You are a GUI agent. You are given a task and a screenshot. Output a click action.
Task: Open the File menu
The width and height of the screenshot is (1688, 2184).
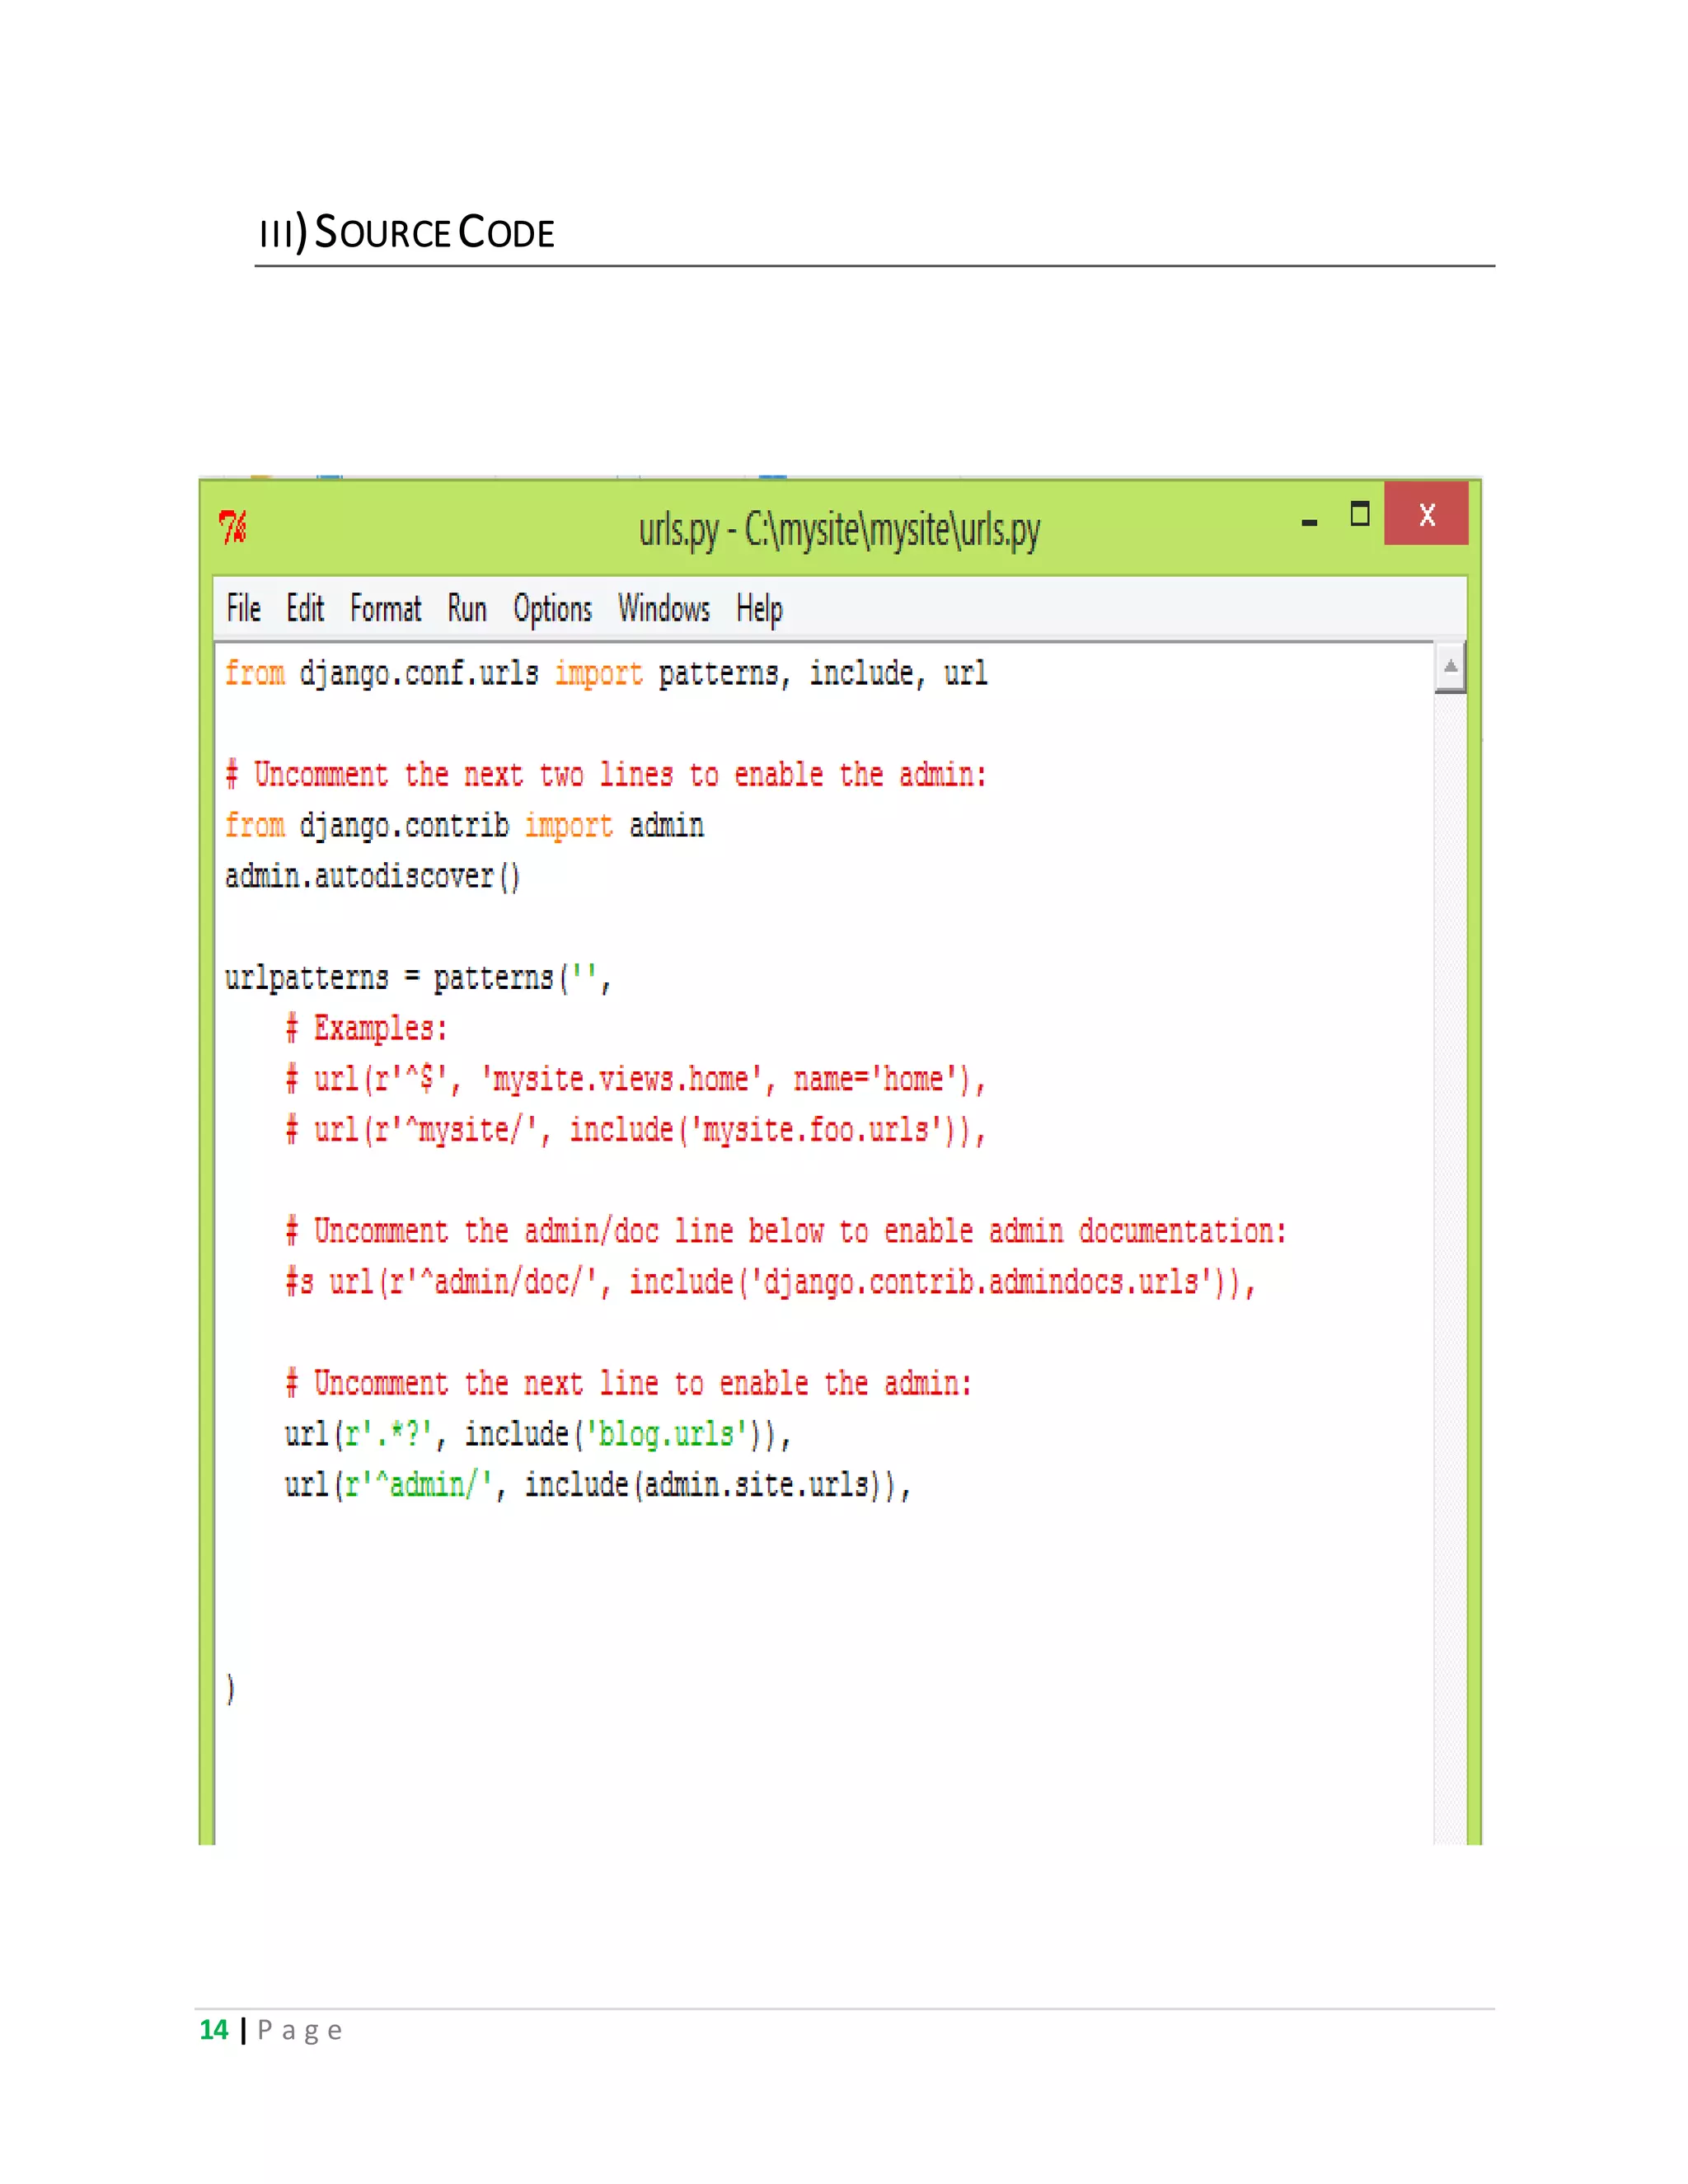[243, 608]
